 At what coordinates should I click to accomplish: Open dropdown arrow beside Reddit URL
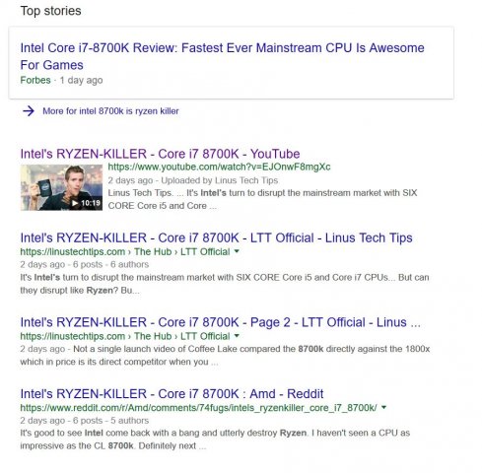[383, 408]
